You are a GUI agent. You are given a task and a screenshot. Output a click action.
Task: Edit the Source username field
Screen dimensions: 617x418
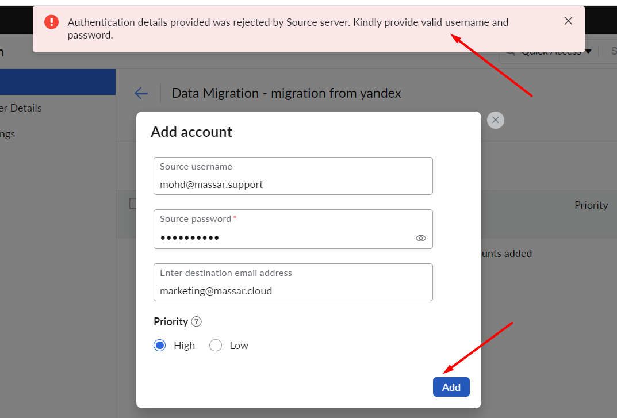pyautogui.click(x=293, y=176)
